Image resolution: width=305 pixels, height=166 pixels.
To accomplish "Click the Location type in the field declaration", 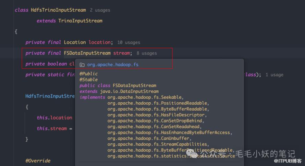I will [x=75, y=42].
